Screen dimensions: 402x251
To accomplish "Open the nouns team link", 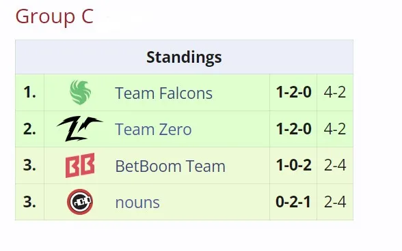I will click(x=137, y=203).
